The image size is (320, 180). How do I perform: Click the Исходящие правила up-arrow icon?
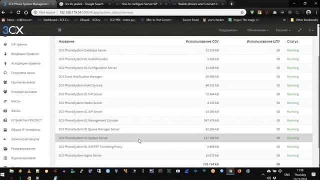[5, 63]
